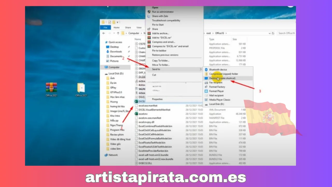
Task: Switch to the View ribbon tab
Action: point(139,28)
